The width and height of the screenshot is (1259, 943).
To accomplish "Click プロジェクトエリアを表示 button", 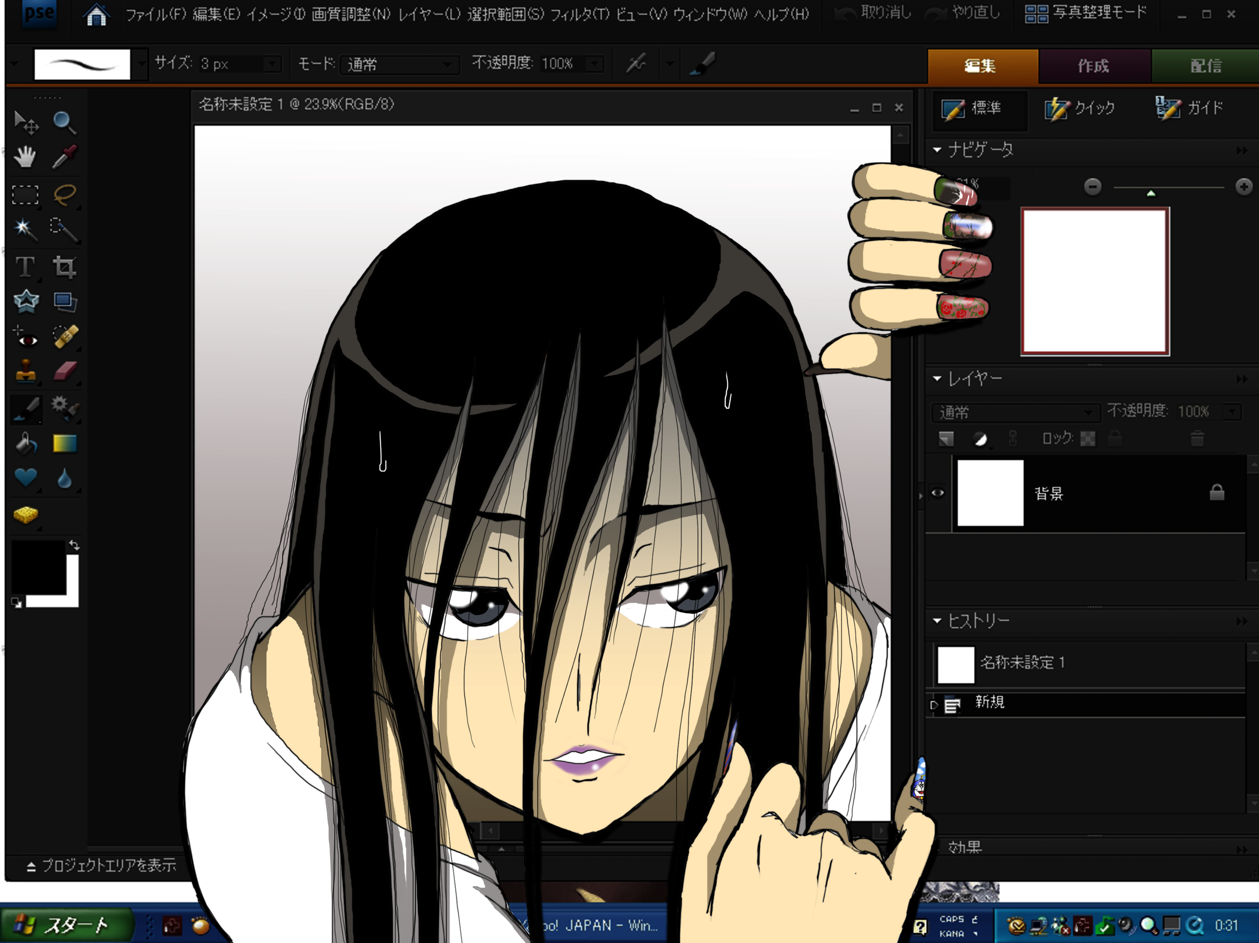I will 102,865.
